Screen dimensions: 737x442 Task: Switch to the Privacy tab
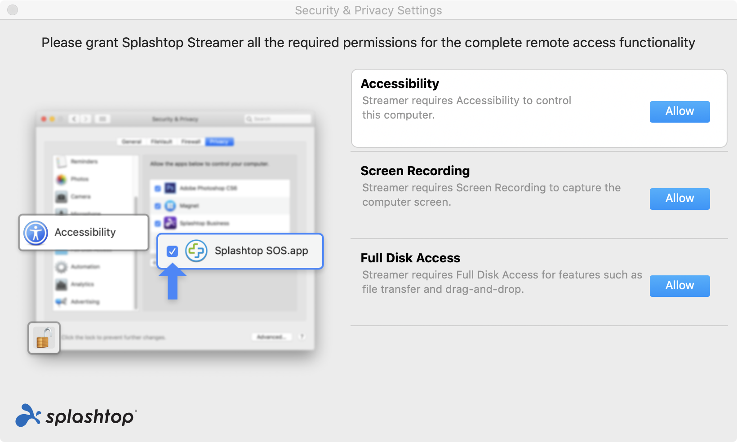pyautogui.click(x=219, y=141)
